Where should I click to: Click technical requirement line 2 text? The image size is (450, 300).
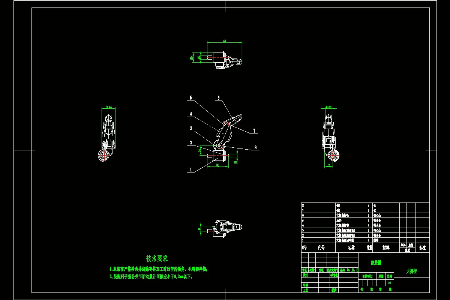tap(151, 277)
